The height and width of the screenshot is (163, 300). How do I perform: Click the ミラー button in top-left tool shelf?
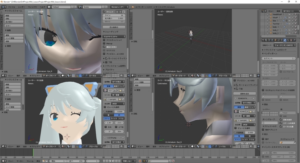pos(14,26)
